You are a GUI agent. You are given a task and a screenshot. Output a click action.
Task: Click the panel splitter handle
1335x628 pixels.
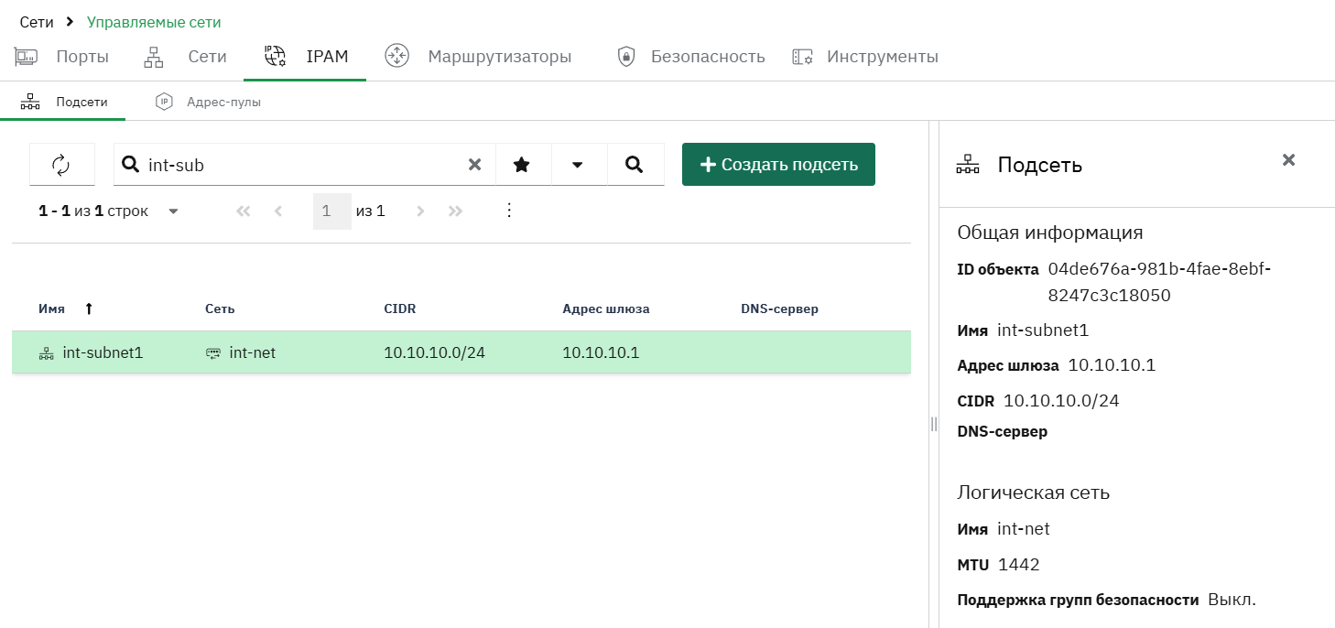pyautogui.click(x=934, y=424)
